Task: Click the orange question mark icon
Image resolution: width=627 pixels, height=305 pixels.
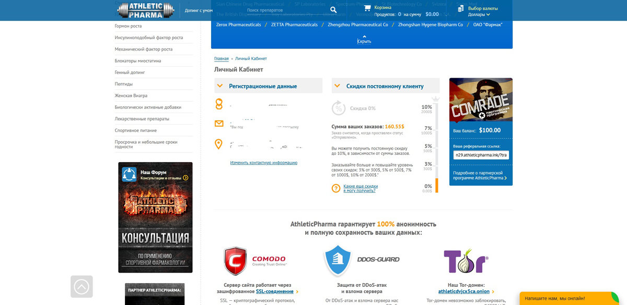Action: tap(336, 188)
